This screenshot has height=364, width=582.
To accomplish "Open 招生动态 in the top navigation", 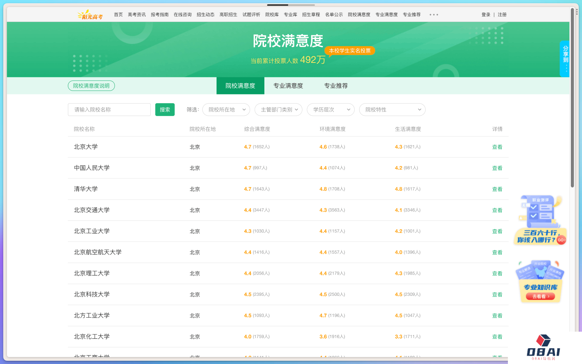I will coord(205,15).
